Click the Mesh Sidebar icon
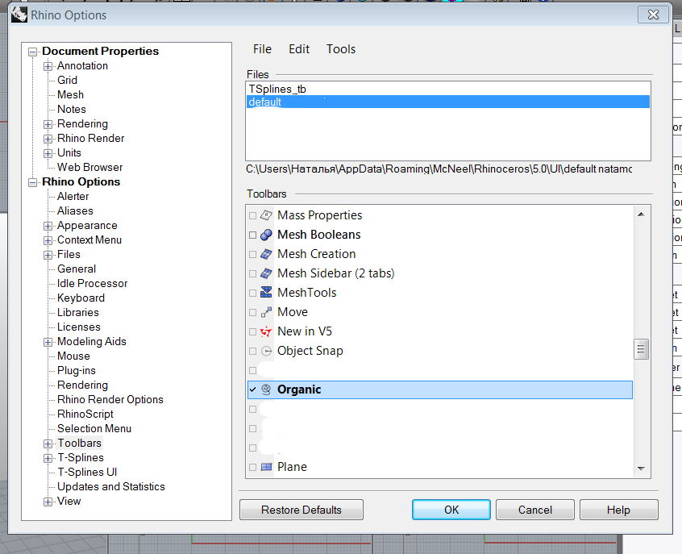Viewport: 682px width, 554px height. (266, 273)
